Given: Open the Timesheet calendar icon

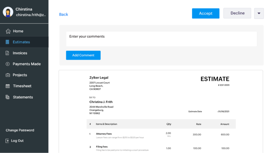Looking at the screenshot, I should pos(8,86).
